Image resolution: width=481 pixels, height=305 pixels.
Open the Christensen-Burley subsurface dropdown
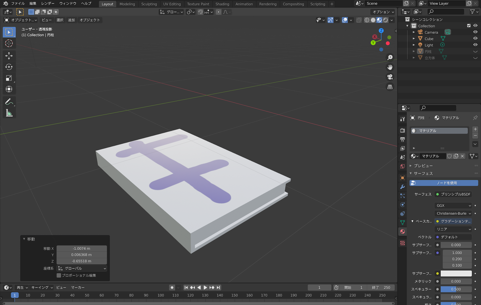[x=453, y=213]
